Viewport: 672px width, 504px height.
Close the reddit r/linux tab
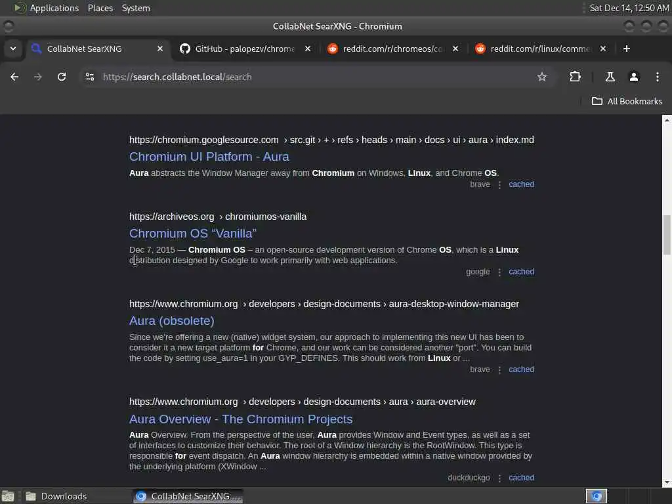[602, 49]
